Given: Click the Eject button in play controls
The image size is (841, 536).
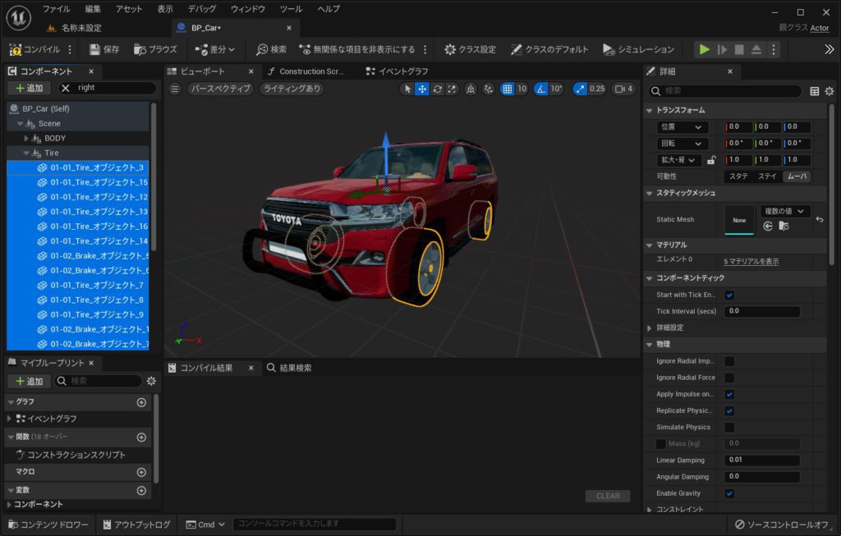Looking at the screenshot, I should (756, 49).
